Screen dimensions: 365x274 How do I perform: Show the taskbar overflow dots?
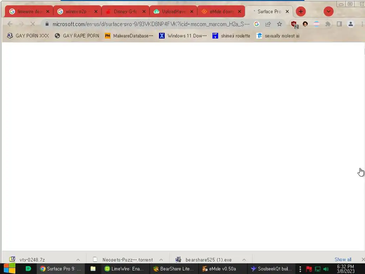coord(300,269)
